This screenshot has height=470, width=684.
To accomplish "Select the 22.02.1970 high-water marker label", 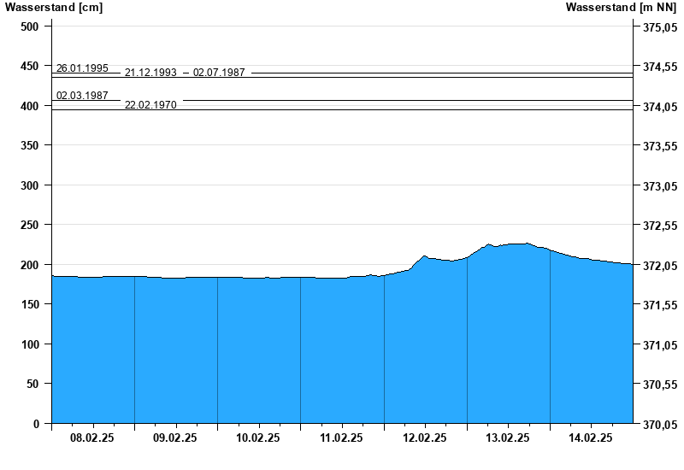I will 150,105.
